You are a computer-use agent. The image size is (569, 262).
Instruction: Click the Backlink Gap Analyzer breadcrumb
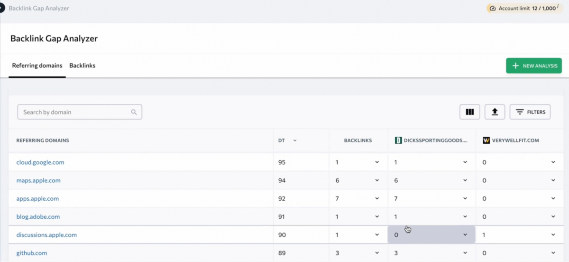39,9
